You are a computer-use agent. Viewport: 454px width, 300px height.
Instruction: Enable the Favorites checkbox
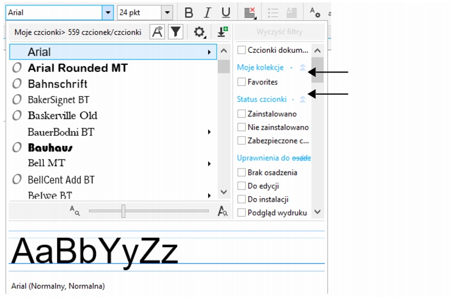[242, 82]
